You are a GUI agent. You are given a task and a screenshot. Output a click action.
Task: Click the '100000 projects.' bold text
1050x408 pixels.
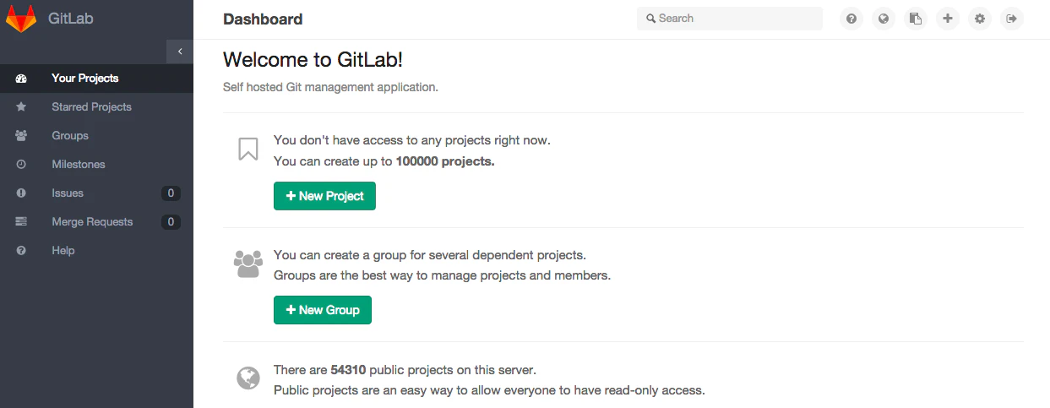point(445,161)
